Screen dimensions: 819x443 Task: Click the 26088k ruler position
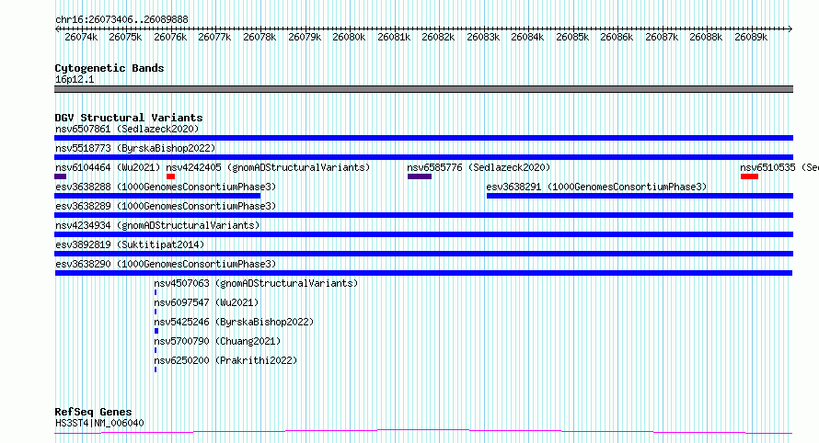pyautogui.click(x=706, y=37)
